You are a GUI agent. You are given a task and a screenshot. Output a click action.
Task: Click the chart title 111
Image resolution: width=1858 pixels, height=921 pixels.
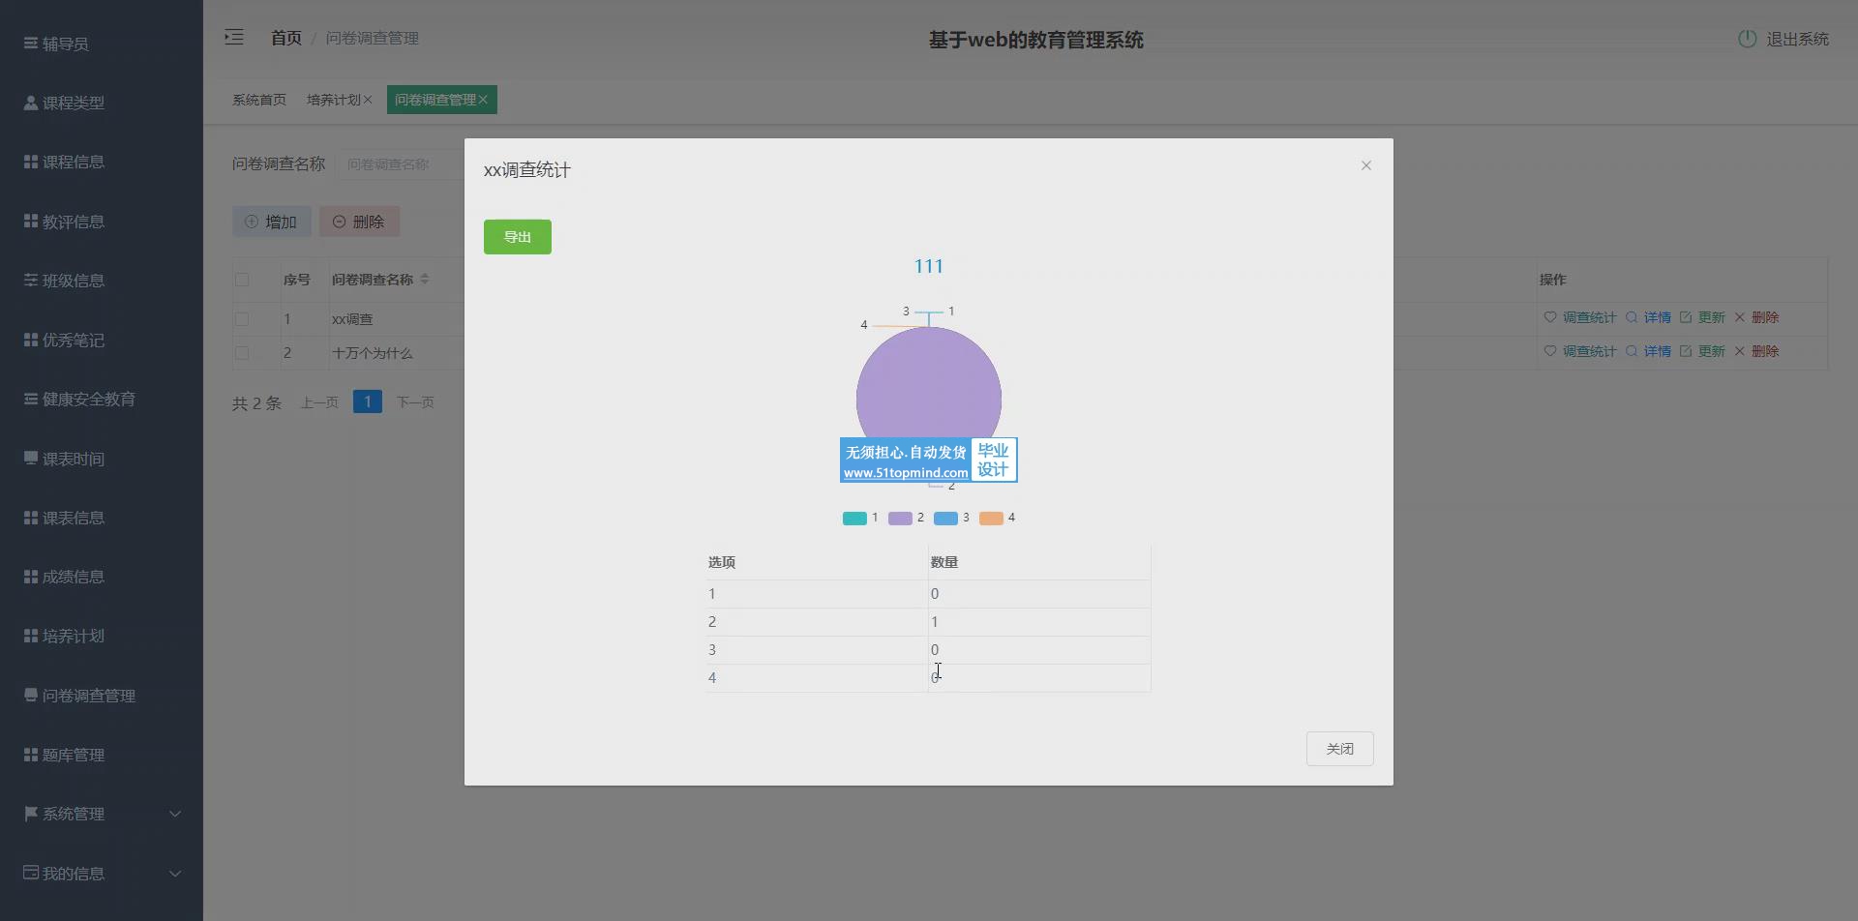pos(929,266)
